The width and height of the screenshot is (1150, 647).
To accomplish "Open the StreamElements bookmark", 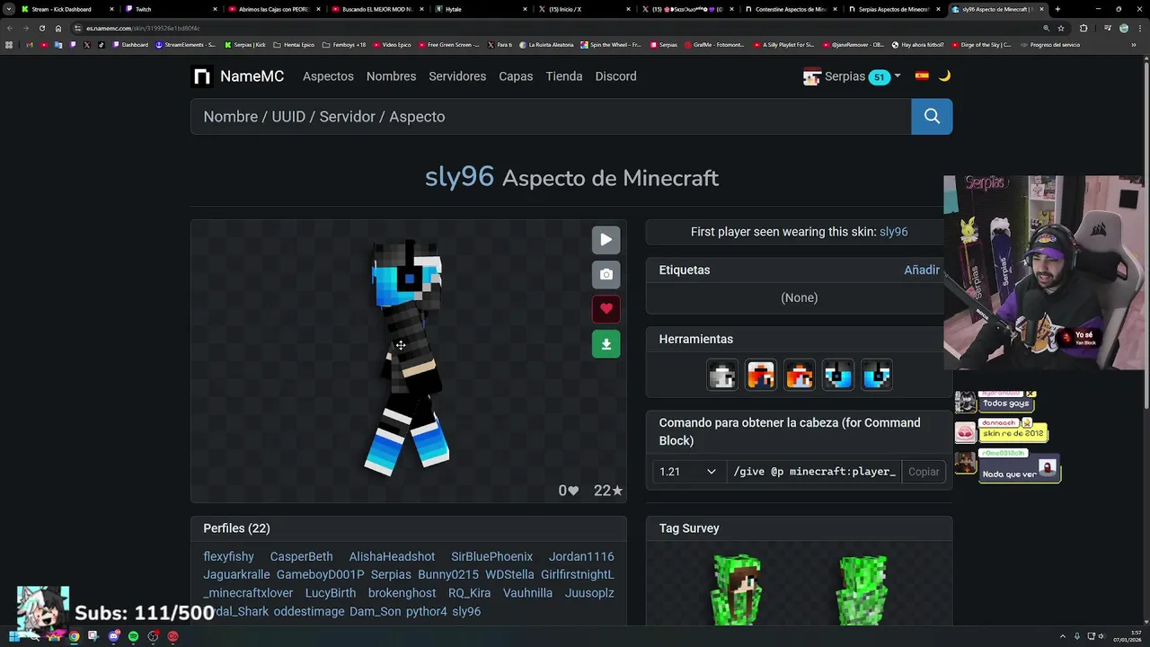I will tap(185, 44).
